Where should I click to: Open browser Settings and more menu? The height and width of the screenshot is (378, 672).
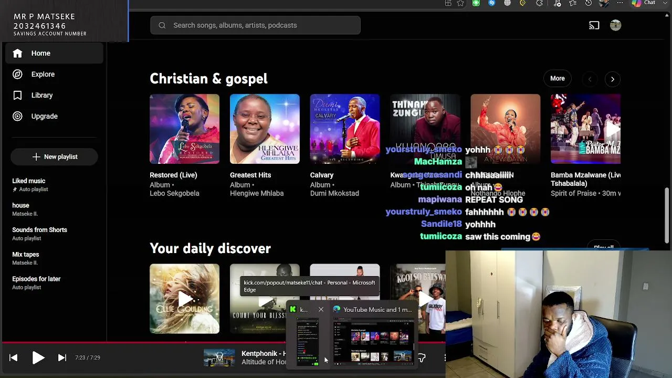point(620,3)
